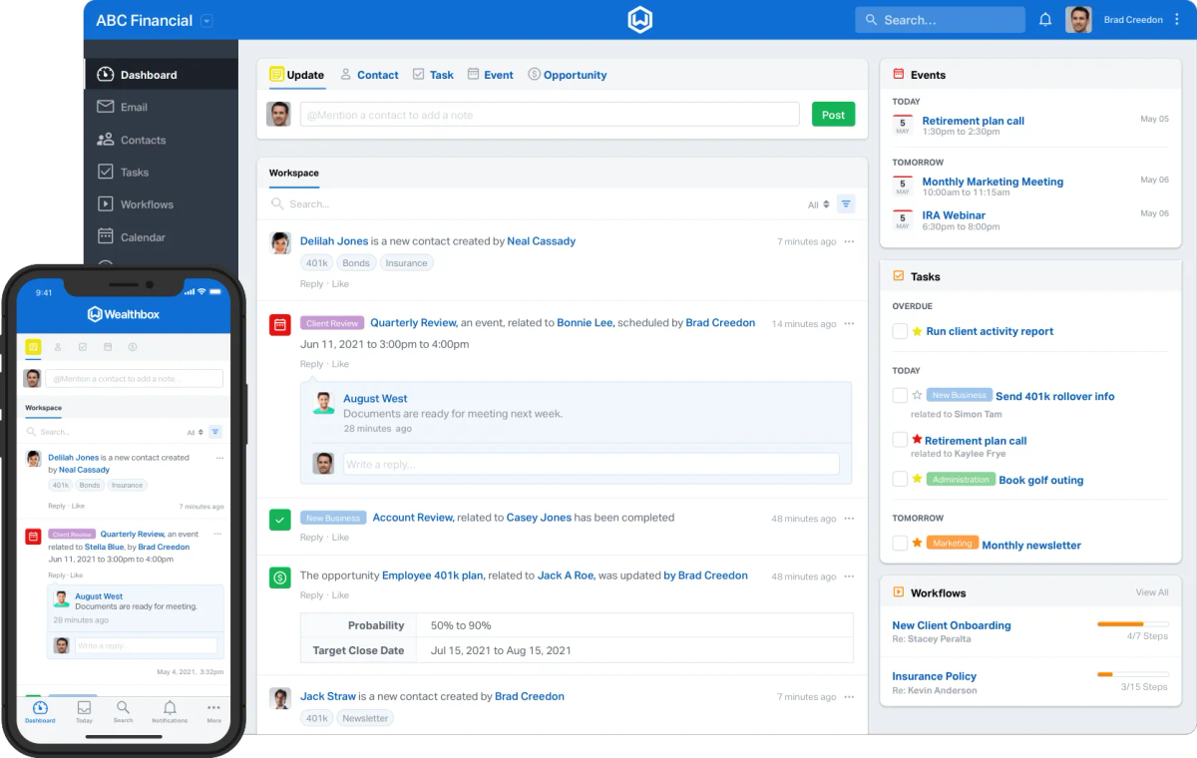
Task: Open options menu for Account Review entry
Action: 849,519
